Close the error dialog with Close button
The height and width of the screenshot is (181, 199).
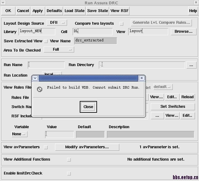pos(88,107)
